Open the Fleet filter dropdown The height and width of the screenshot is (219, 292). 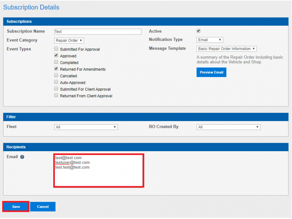pos(86,127)
